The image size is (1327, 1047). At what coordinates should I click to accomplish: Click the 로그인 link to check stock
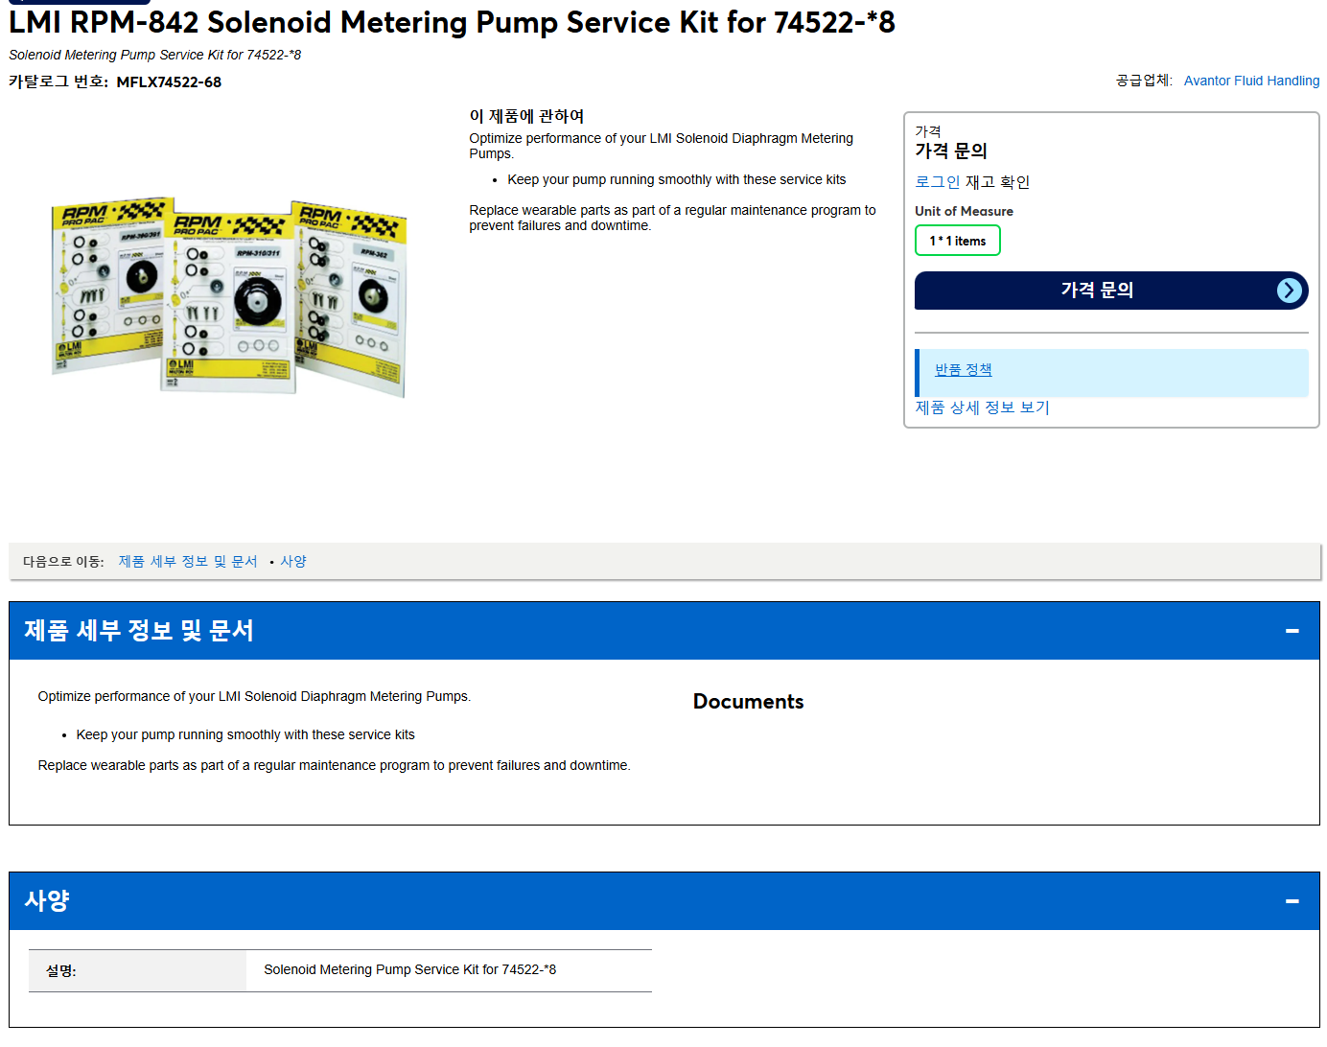(937, 181)
